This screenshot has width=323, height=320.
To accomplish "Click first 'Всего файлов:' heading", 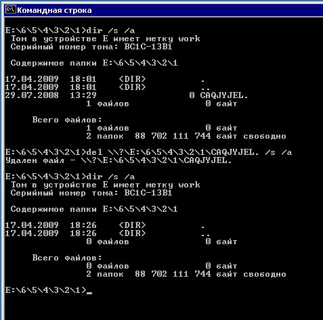I will pyautogui.click(x=67, y=120).
